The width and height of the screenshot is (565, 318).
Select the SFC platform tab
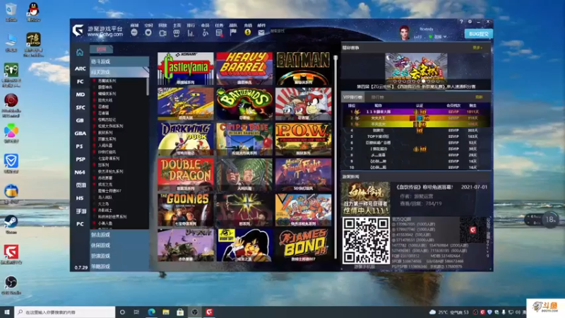80,107
